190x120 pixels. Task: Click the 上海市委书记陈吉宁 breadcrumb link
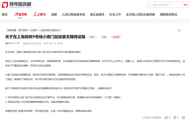tap(50, 30)
